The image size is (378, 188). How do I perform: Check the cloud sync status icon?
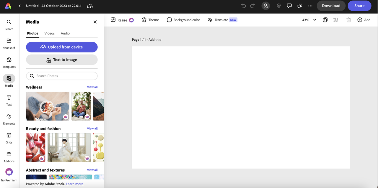pos(90,6)
